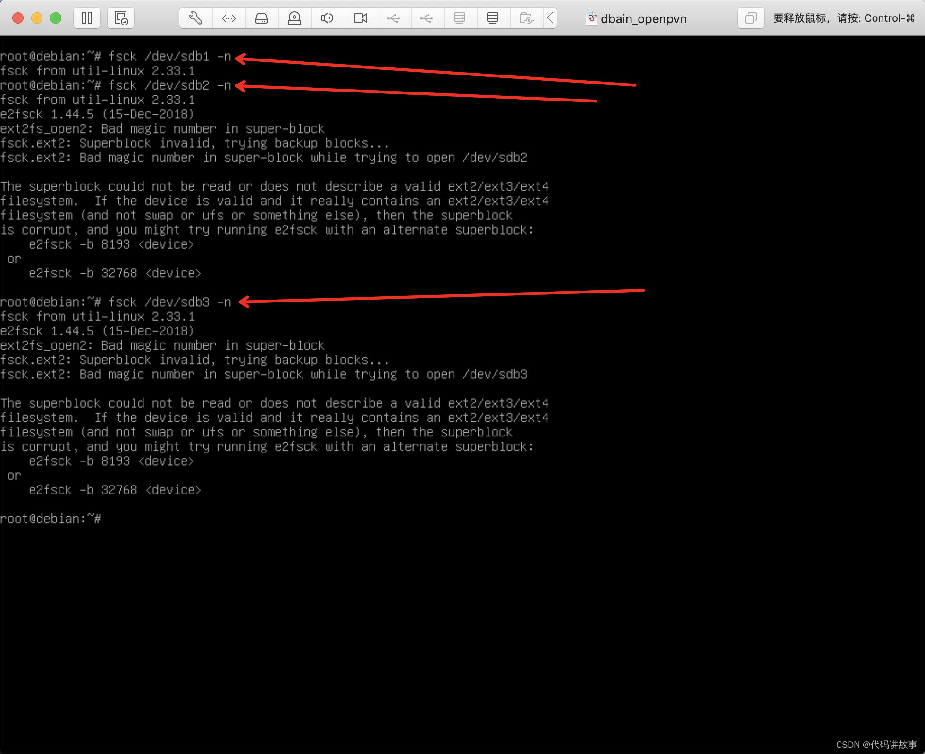Toggle the sound card icon

[327, 18]
